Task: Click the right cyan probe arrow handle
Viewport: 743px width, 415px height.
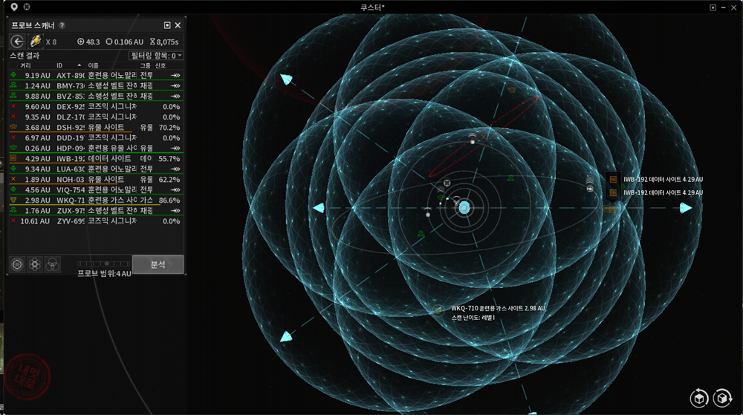Action: [x=686, y=208]
